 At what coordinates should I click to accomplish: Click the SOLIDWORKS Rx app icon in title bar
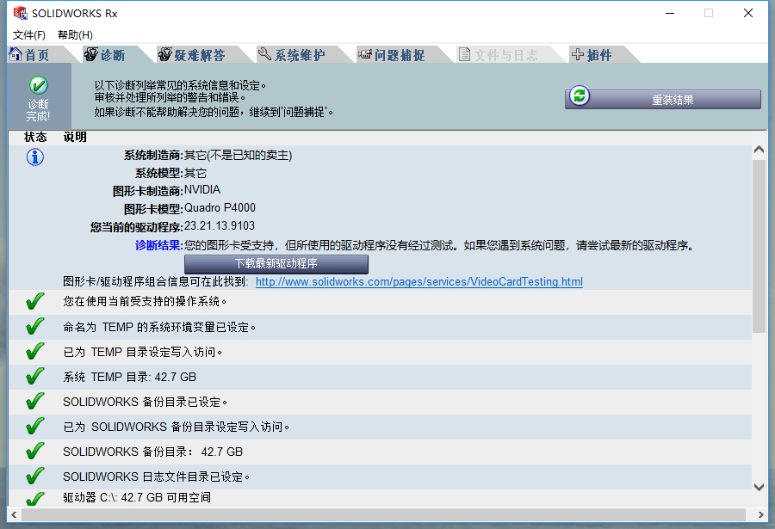21,13
